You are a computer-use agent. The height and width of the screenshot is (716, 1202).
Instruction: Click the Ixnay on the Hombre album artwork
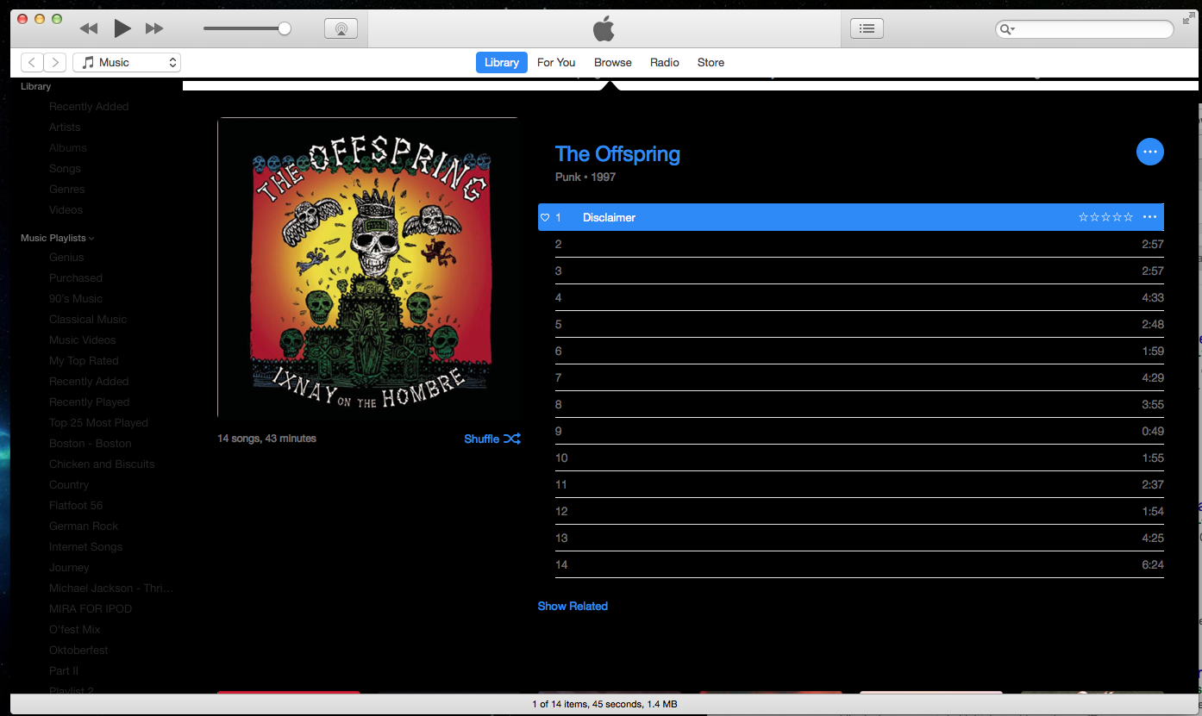[x=367, y=268]
